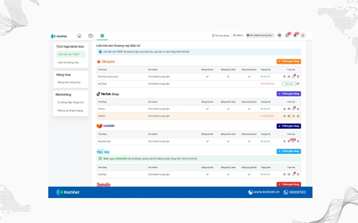Go to Đăng bán hàng hóa in sidebar
Viewport: 358px width, 223px height.
coord(69,83)
